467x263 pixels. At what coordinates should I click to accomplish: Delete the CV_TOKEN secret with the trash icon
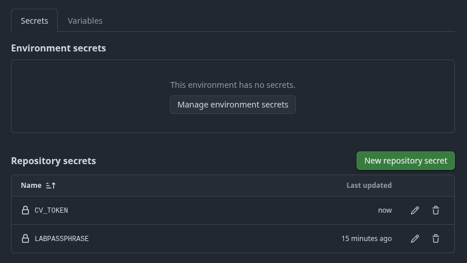pos(436,210)
